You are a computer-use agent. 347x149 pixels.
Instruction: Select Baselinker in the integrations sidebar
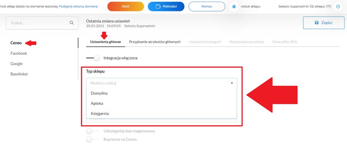click(19, 74)
